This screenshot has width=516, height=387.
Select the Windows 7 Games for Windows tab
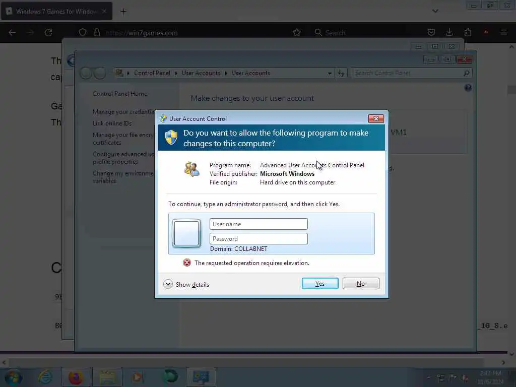pyautogui.click(x=56, y=11)
